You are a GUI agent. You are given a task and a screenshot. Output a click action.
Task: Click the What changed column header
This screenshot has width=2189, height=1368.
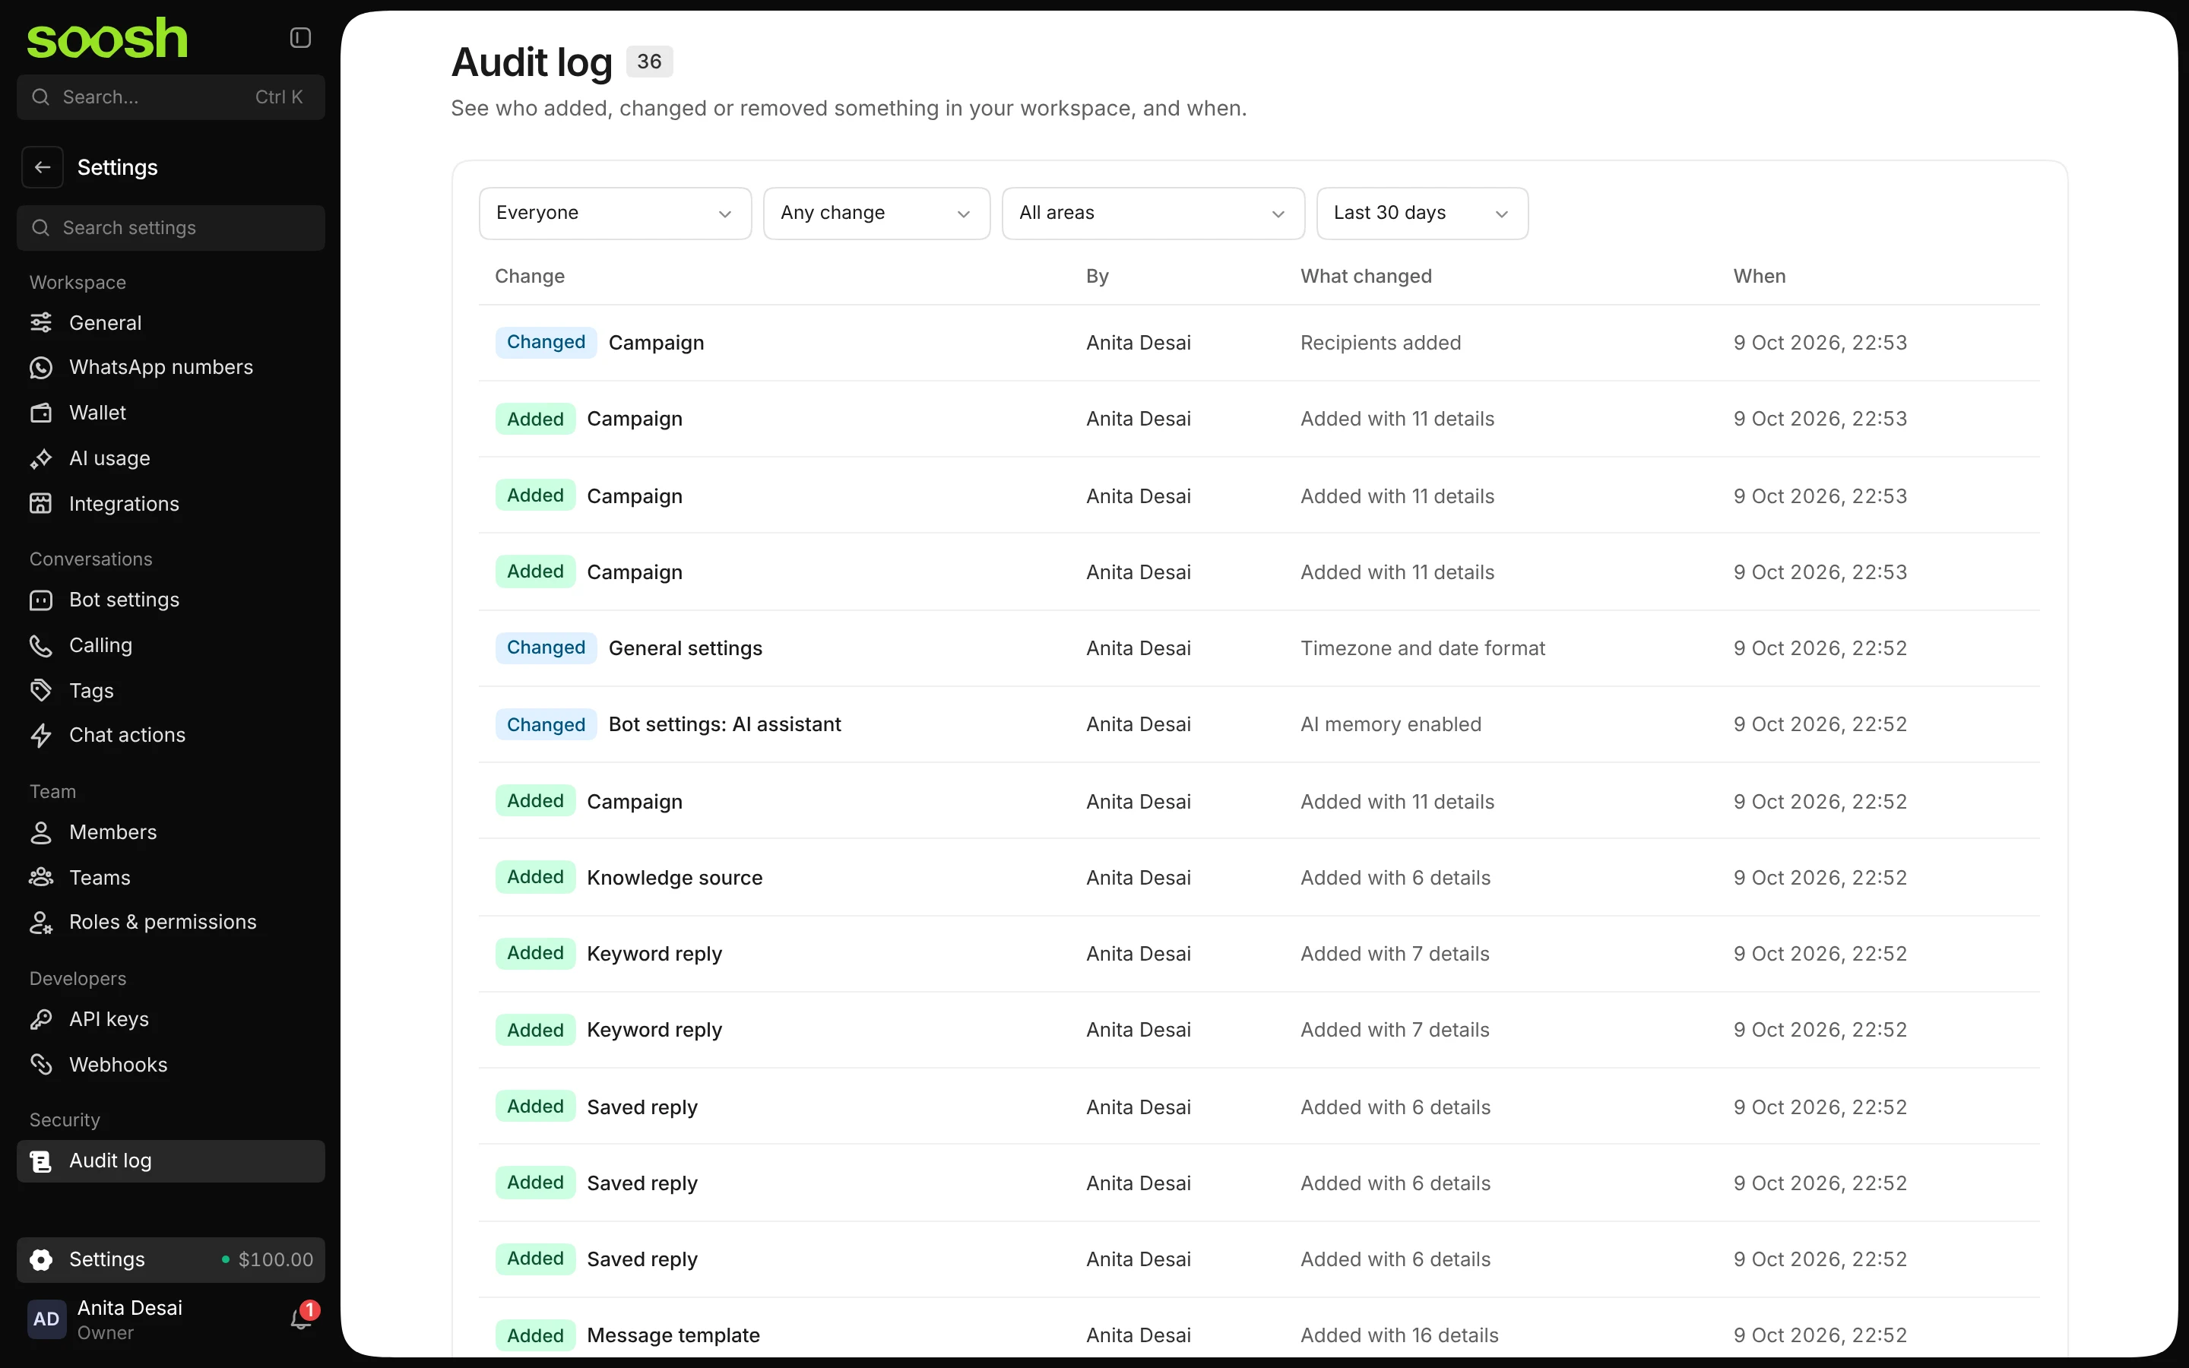pyautogui.click(x=1366, y=276)
